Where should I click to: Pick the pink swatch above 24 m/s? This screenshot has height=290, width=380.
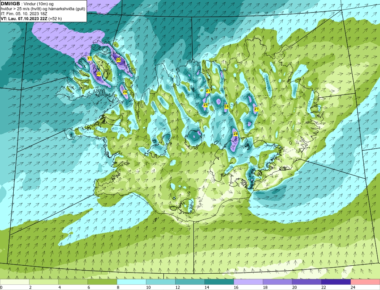coord(365,282)
